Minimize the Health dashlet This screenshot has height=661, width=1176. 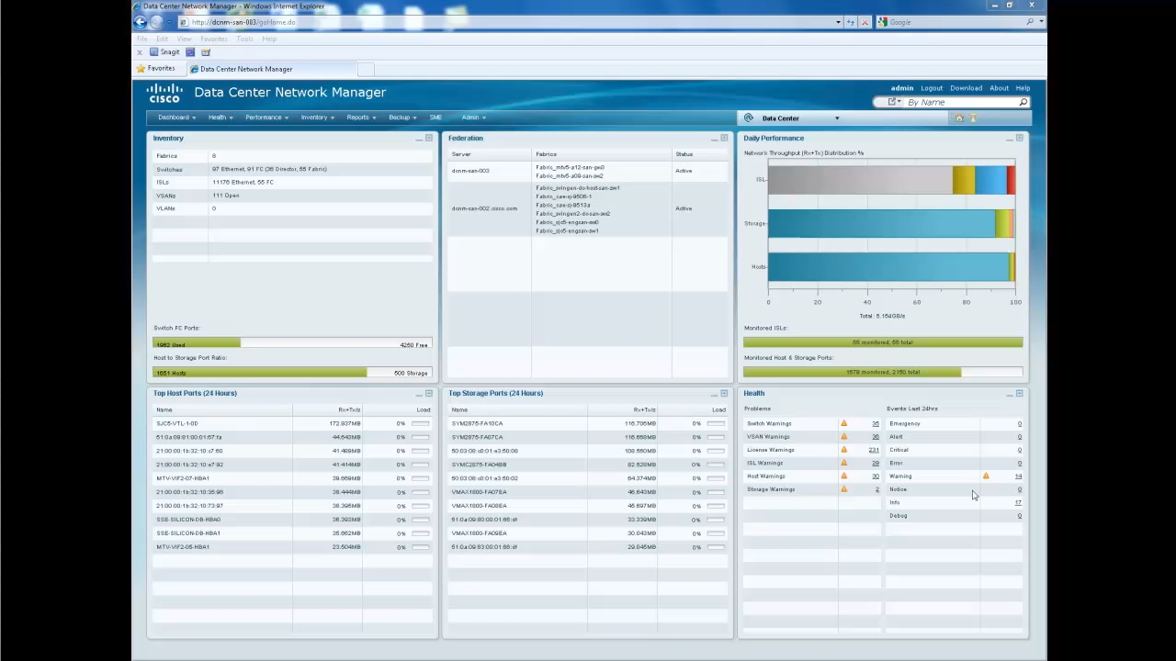coord(1010,394)
